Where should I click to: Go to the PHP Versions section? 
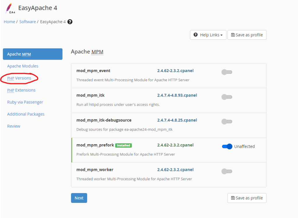click(19, 78)
